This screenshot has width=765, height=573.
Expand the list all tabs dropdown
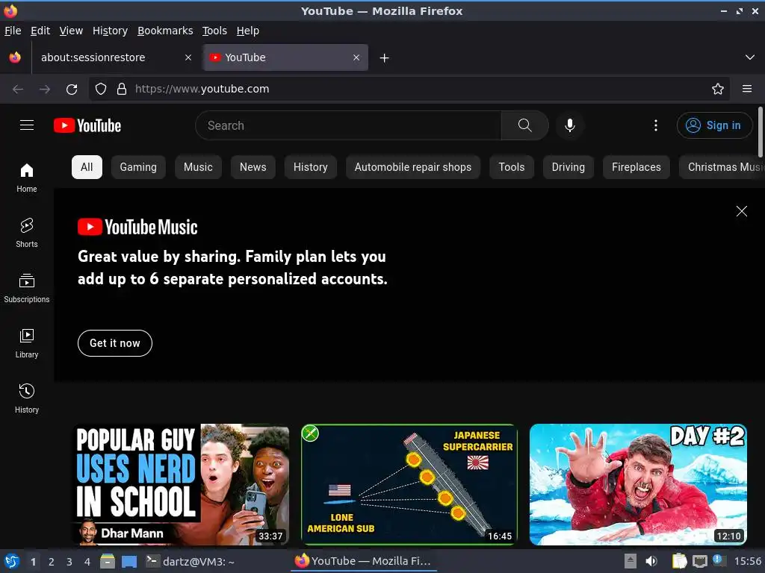[750, 57]
